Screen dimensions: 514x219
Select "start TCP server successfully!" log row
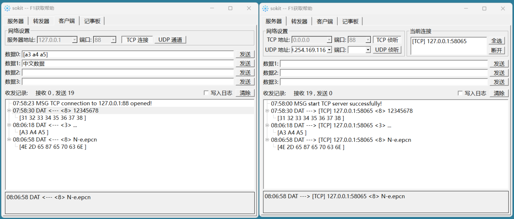pos(326,104)
